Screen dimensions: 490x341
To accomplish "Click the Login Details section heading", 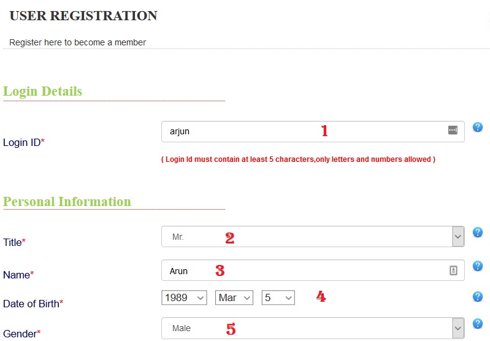I will point(42,91).
